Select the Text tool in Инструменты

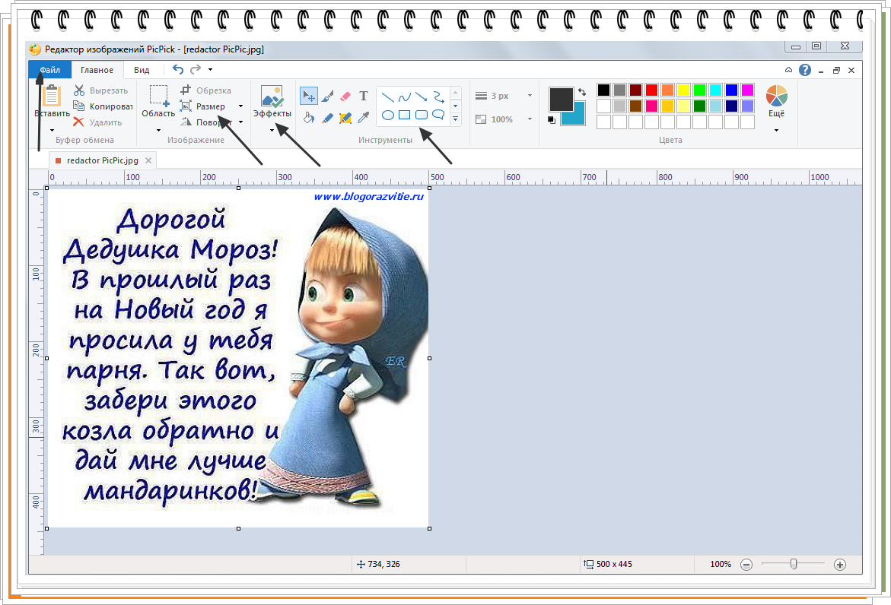(364, 96)
